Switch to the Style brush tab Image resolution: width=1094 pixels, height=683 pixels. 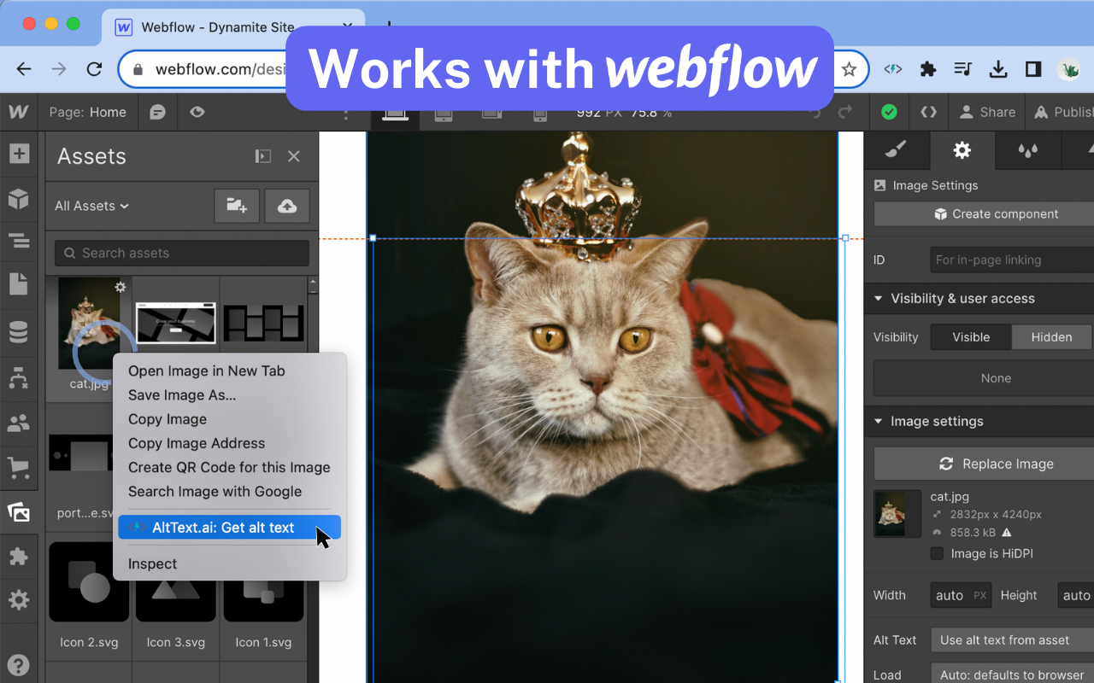pos(895,150)
